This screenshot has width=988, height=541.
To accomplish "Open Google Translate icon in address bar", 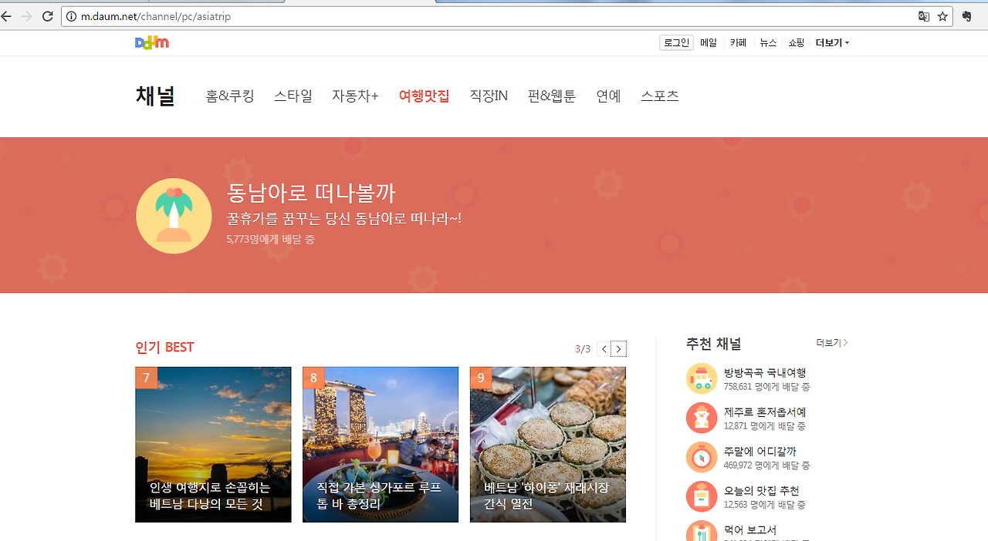I will [x=923, y=16].
